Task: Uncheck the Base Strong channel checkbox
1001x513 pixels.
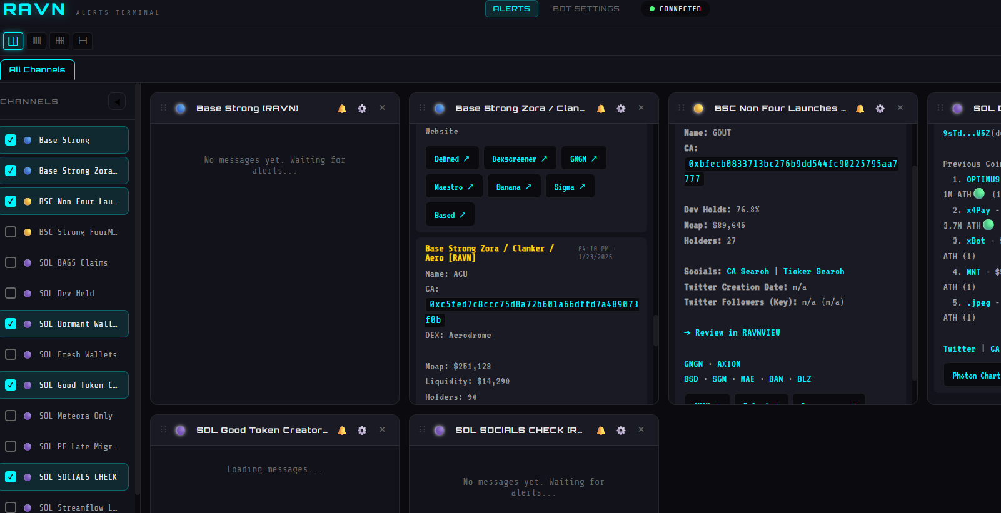Action: click(11, 140)
